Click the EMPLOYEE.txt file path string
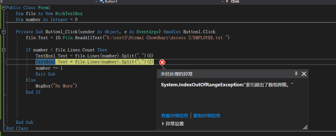Viewport: 336px width, 136px height. coord(166,38)
